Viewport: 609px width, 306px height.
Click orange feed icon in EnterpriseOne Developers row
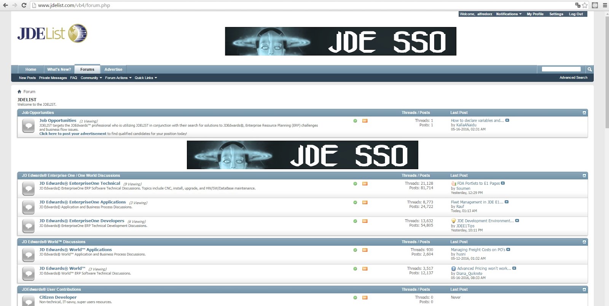click(365, 221)
